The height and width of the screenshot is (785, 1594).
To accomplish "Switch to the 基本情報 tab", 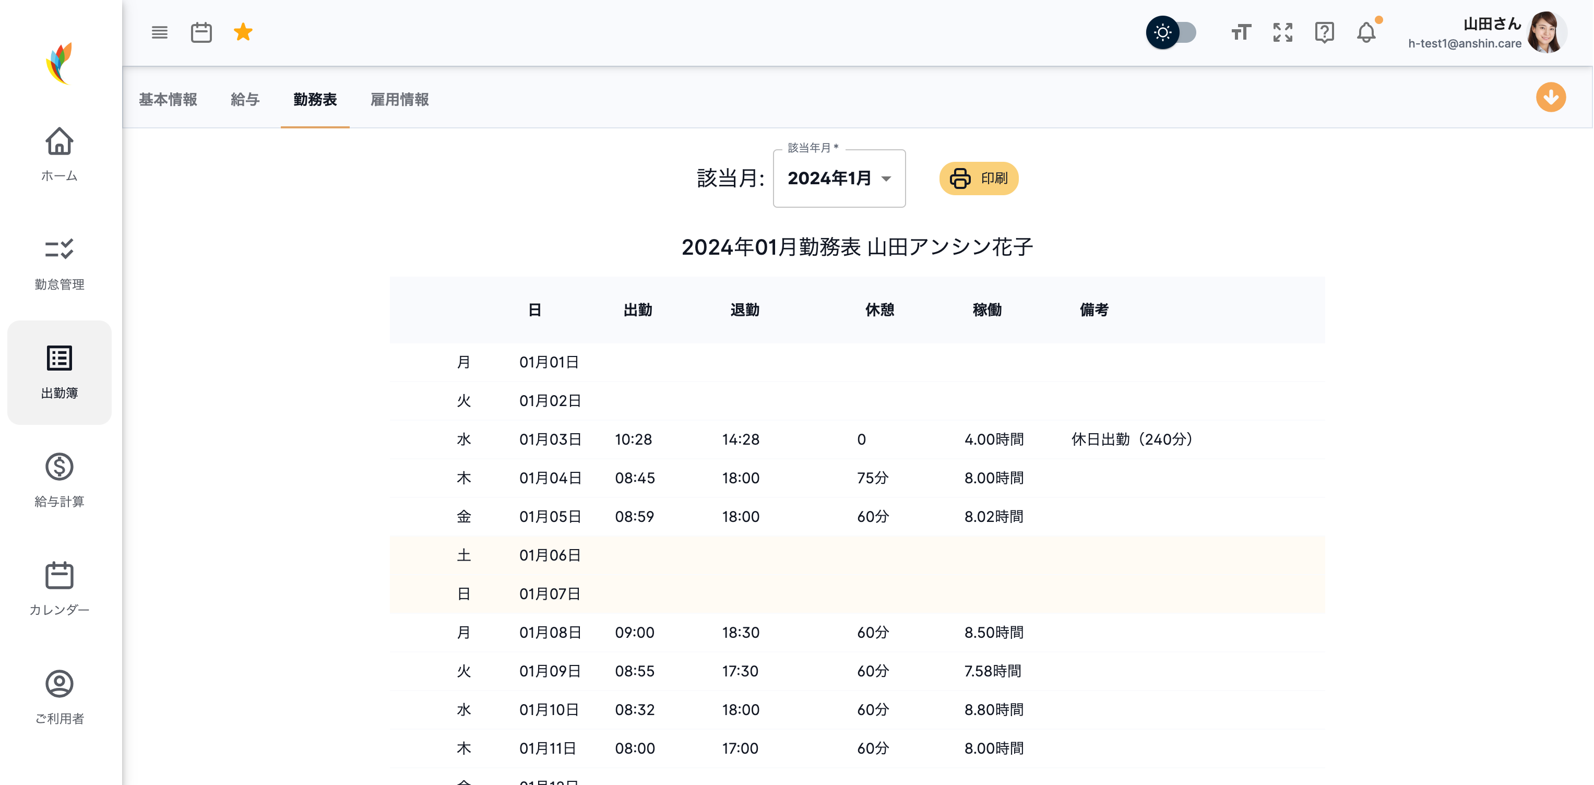I will [168, 99].
